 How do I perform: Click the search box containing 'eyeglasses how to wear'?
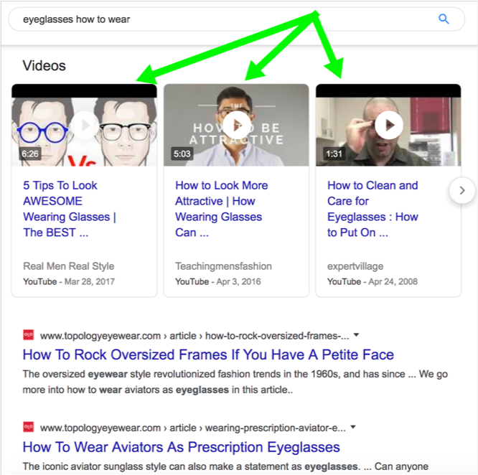coord(237,19)
